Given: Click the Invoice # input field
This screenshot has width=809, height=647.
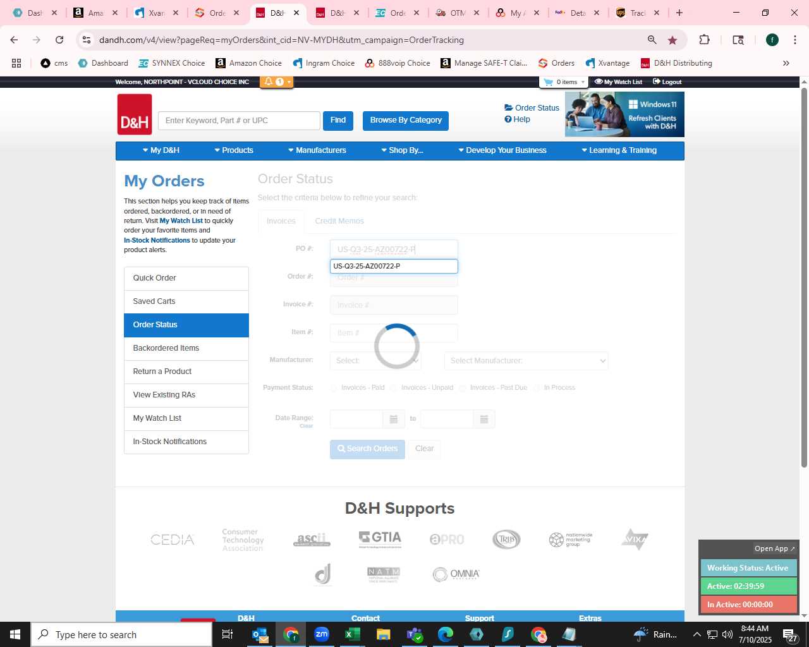Looking at the screenshot, I should point(394,305).
